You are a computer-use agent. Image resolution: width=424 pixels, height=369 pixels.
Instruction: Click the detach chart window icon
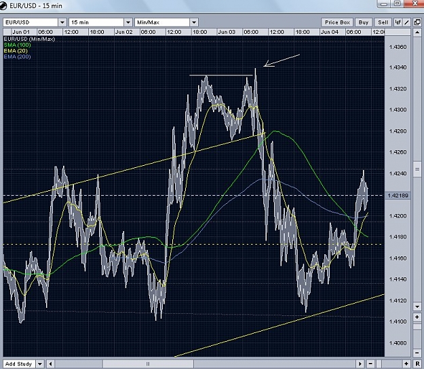[x=417, y=22]
